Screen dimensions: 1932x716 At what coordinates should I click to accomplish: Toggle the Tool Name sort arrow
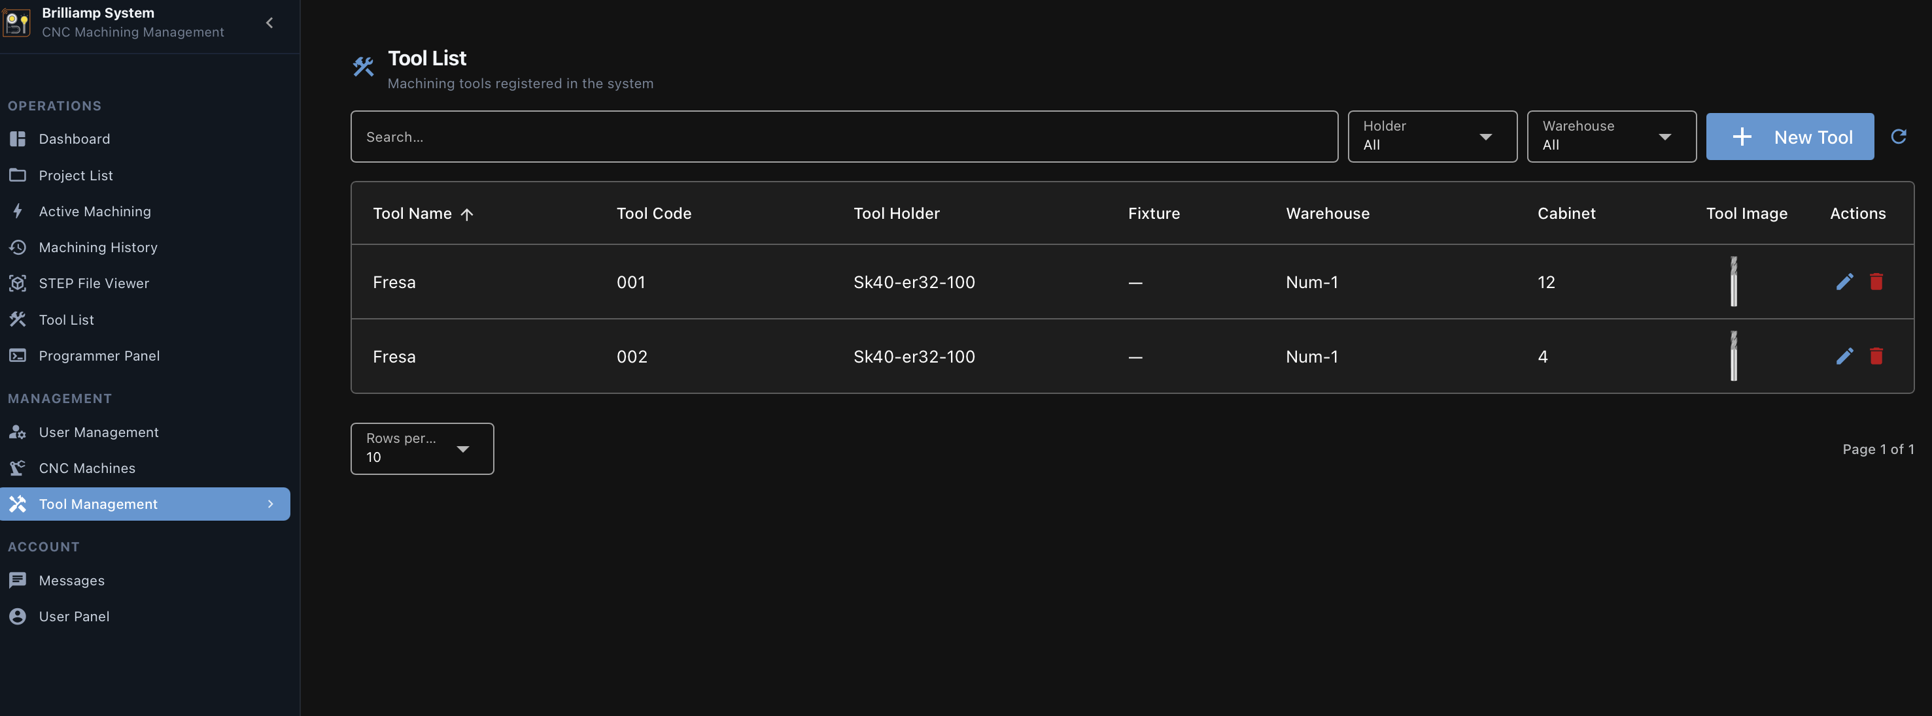(466, 214)
